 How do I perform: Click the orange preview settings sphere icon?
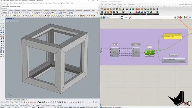(x=187, y=18)
